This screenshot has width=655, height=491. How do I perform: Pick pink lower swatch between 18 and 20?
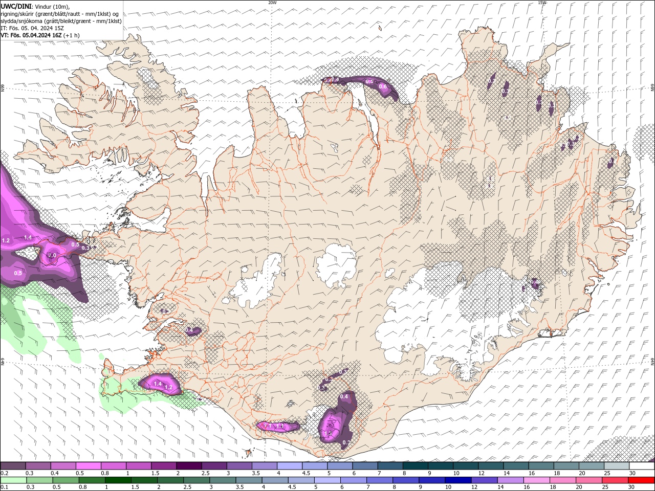tap(563, 480)
